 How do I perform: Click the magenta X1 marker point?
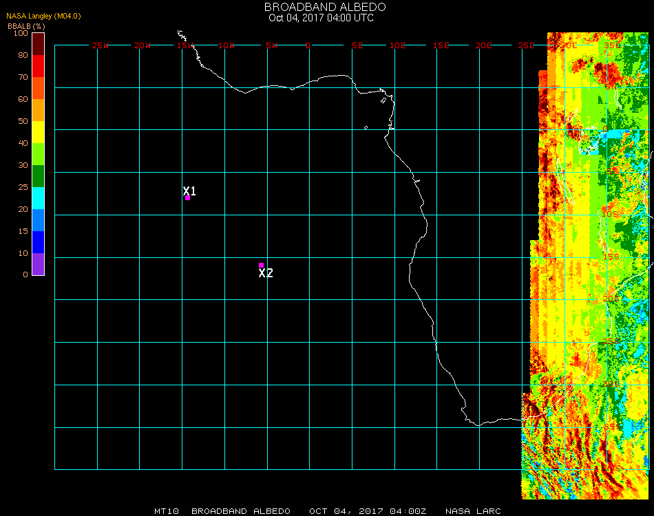click(187, 198)
